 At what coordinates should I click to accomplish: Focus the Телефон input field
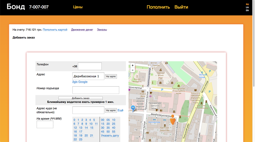coord(90,66)
